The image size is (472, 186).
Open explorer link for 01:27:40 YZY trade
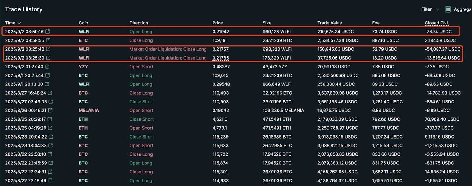tap(47, 67)
